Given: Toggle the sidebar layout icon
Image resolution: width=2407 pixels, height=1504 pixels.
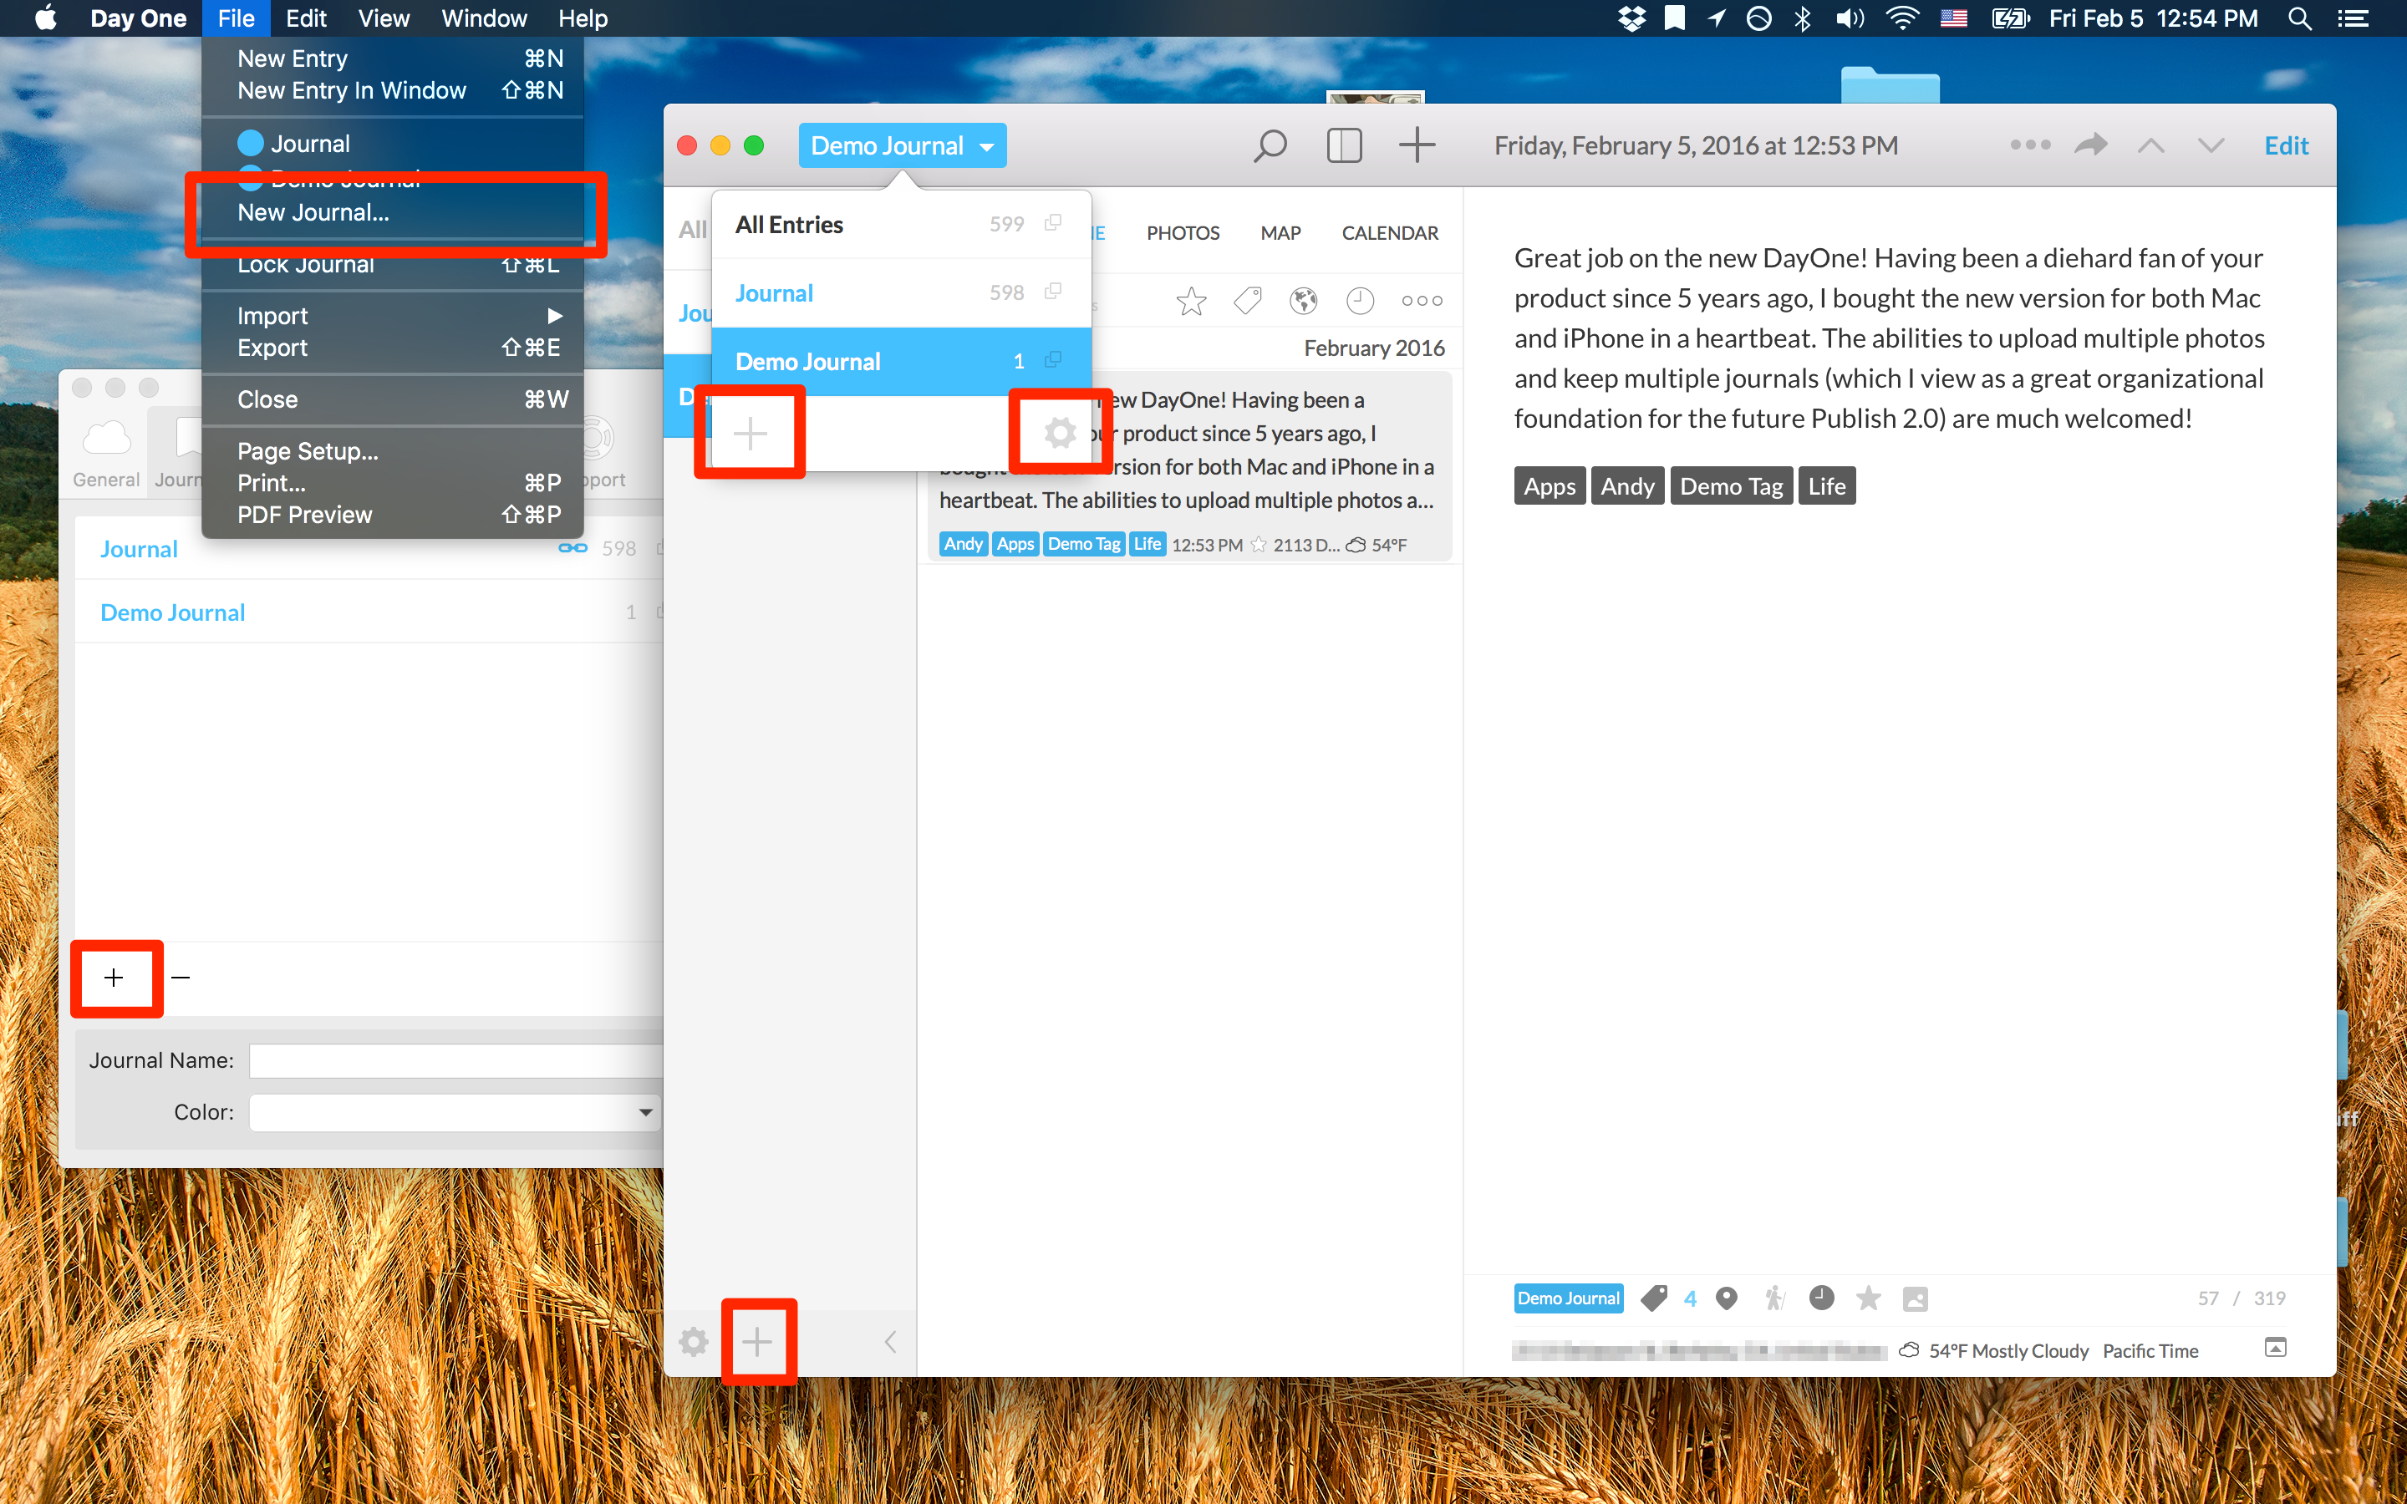Looking at the screenshot, I should pyautogui.click(x=1344, y=146).
